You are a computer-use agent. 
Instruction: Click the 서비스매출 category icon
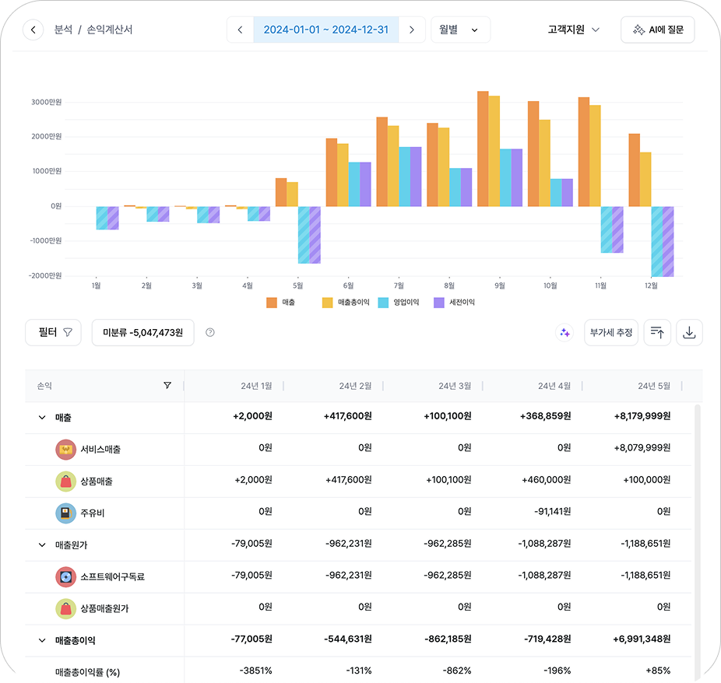tap(65, 450)
